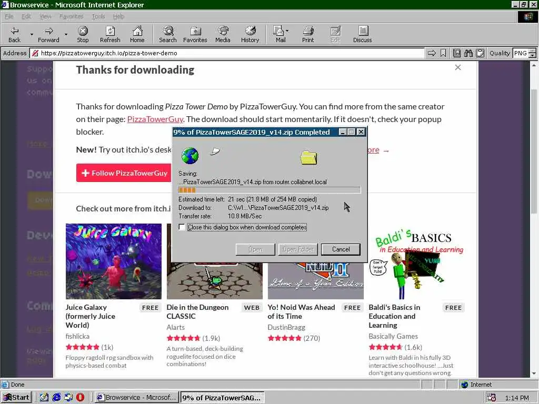The image size is (539, 404).
Task: Open the Back history dropdown arrow
Action: [x=32, y=35]
